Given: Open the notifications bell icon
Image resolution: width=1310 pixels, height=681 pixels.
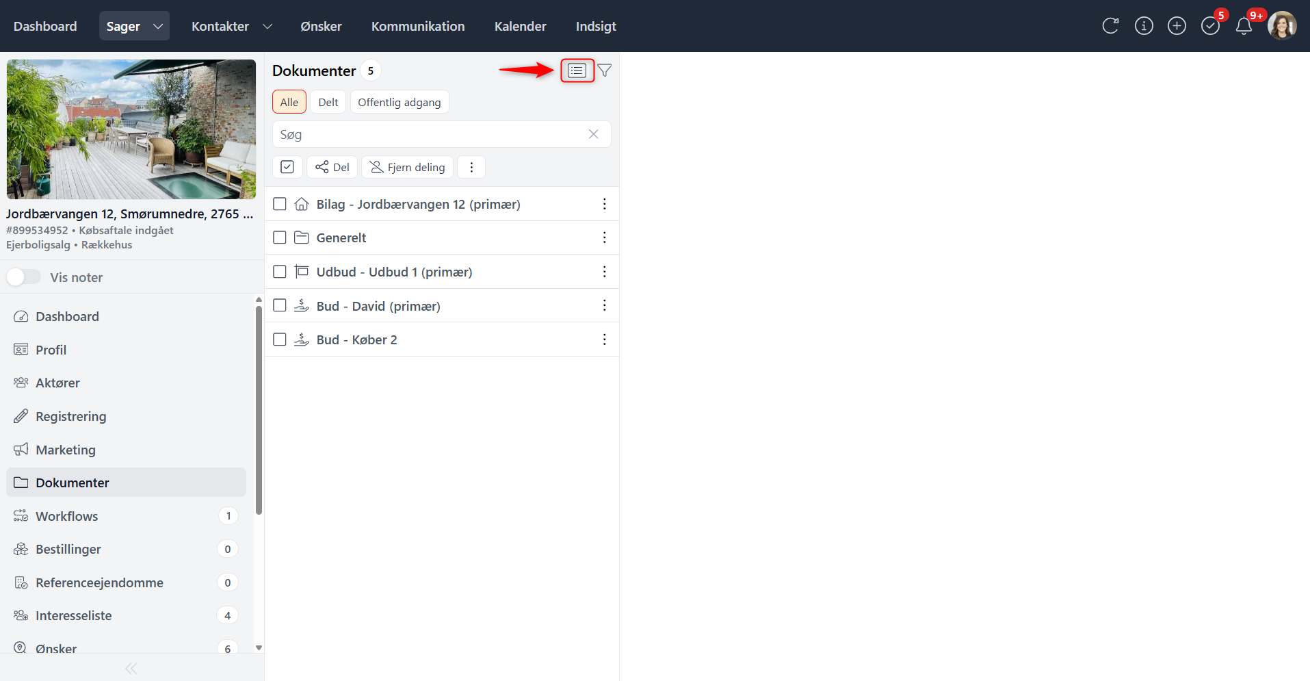Looking at the screenshot, I should [1244, 26].
